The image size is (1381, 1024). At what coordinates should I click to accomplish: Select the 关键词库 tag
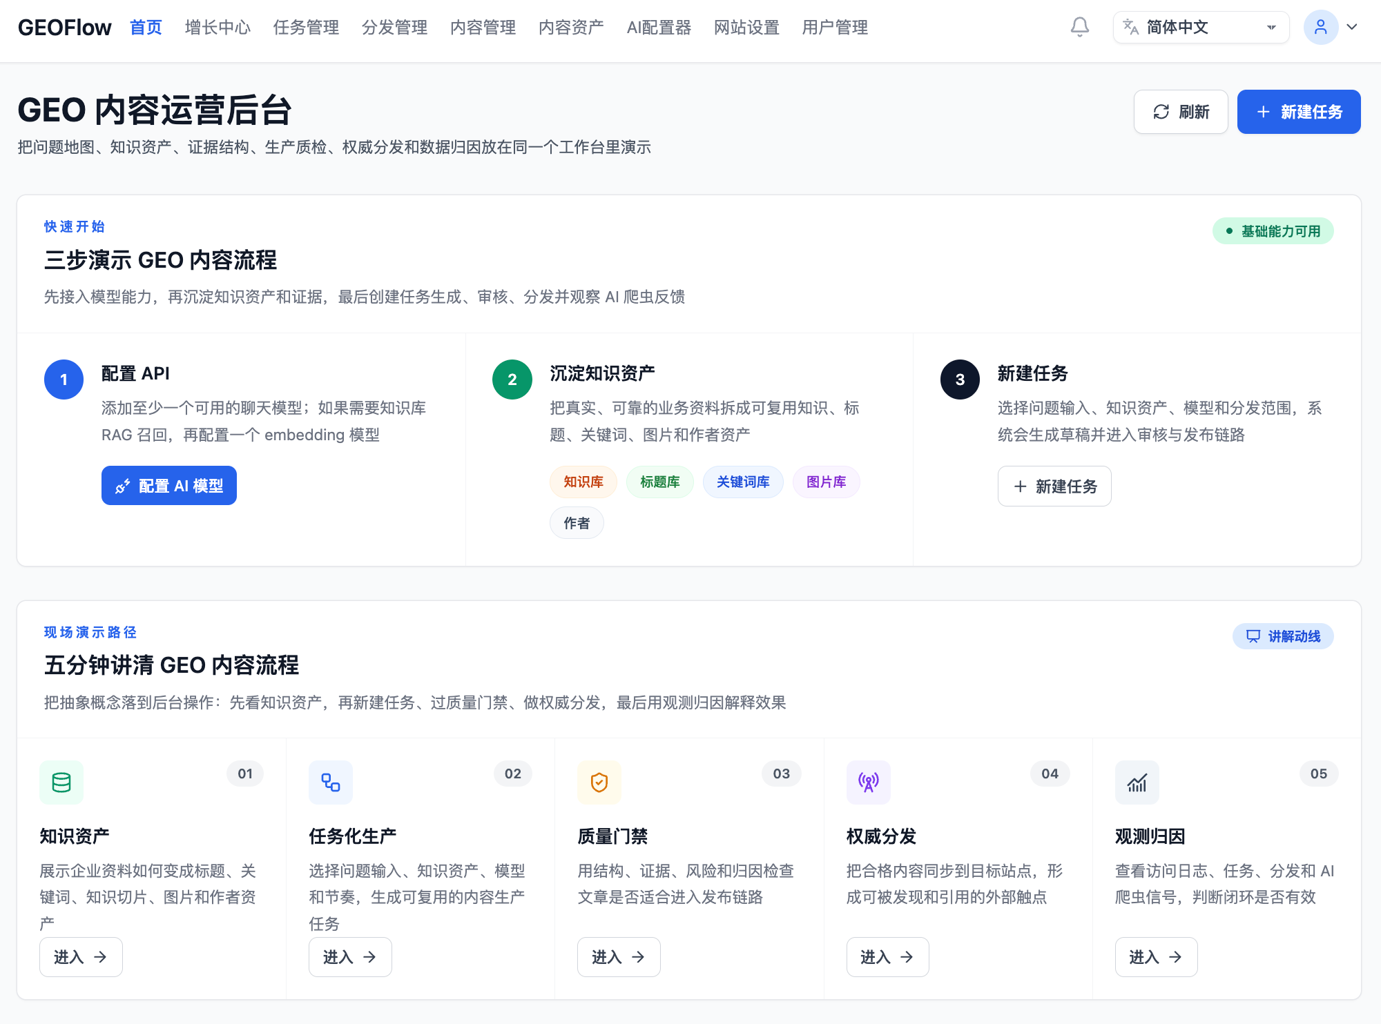(x=743, y=482)
